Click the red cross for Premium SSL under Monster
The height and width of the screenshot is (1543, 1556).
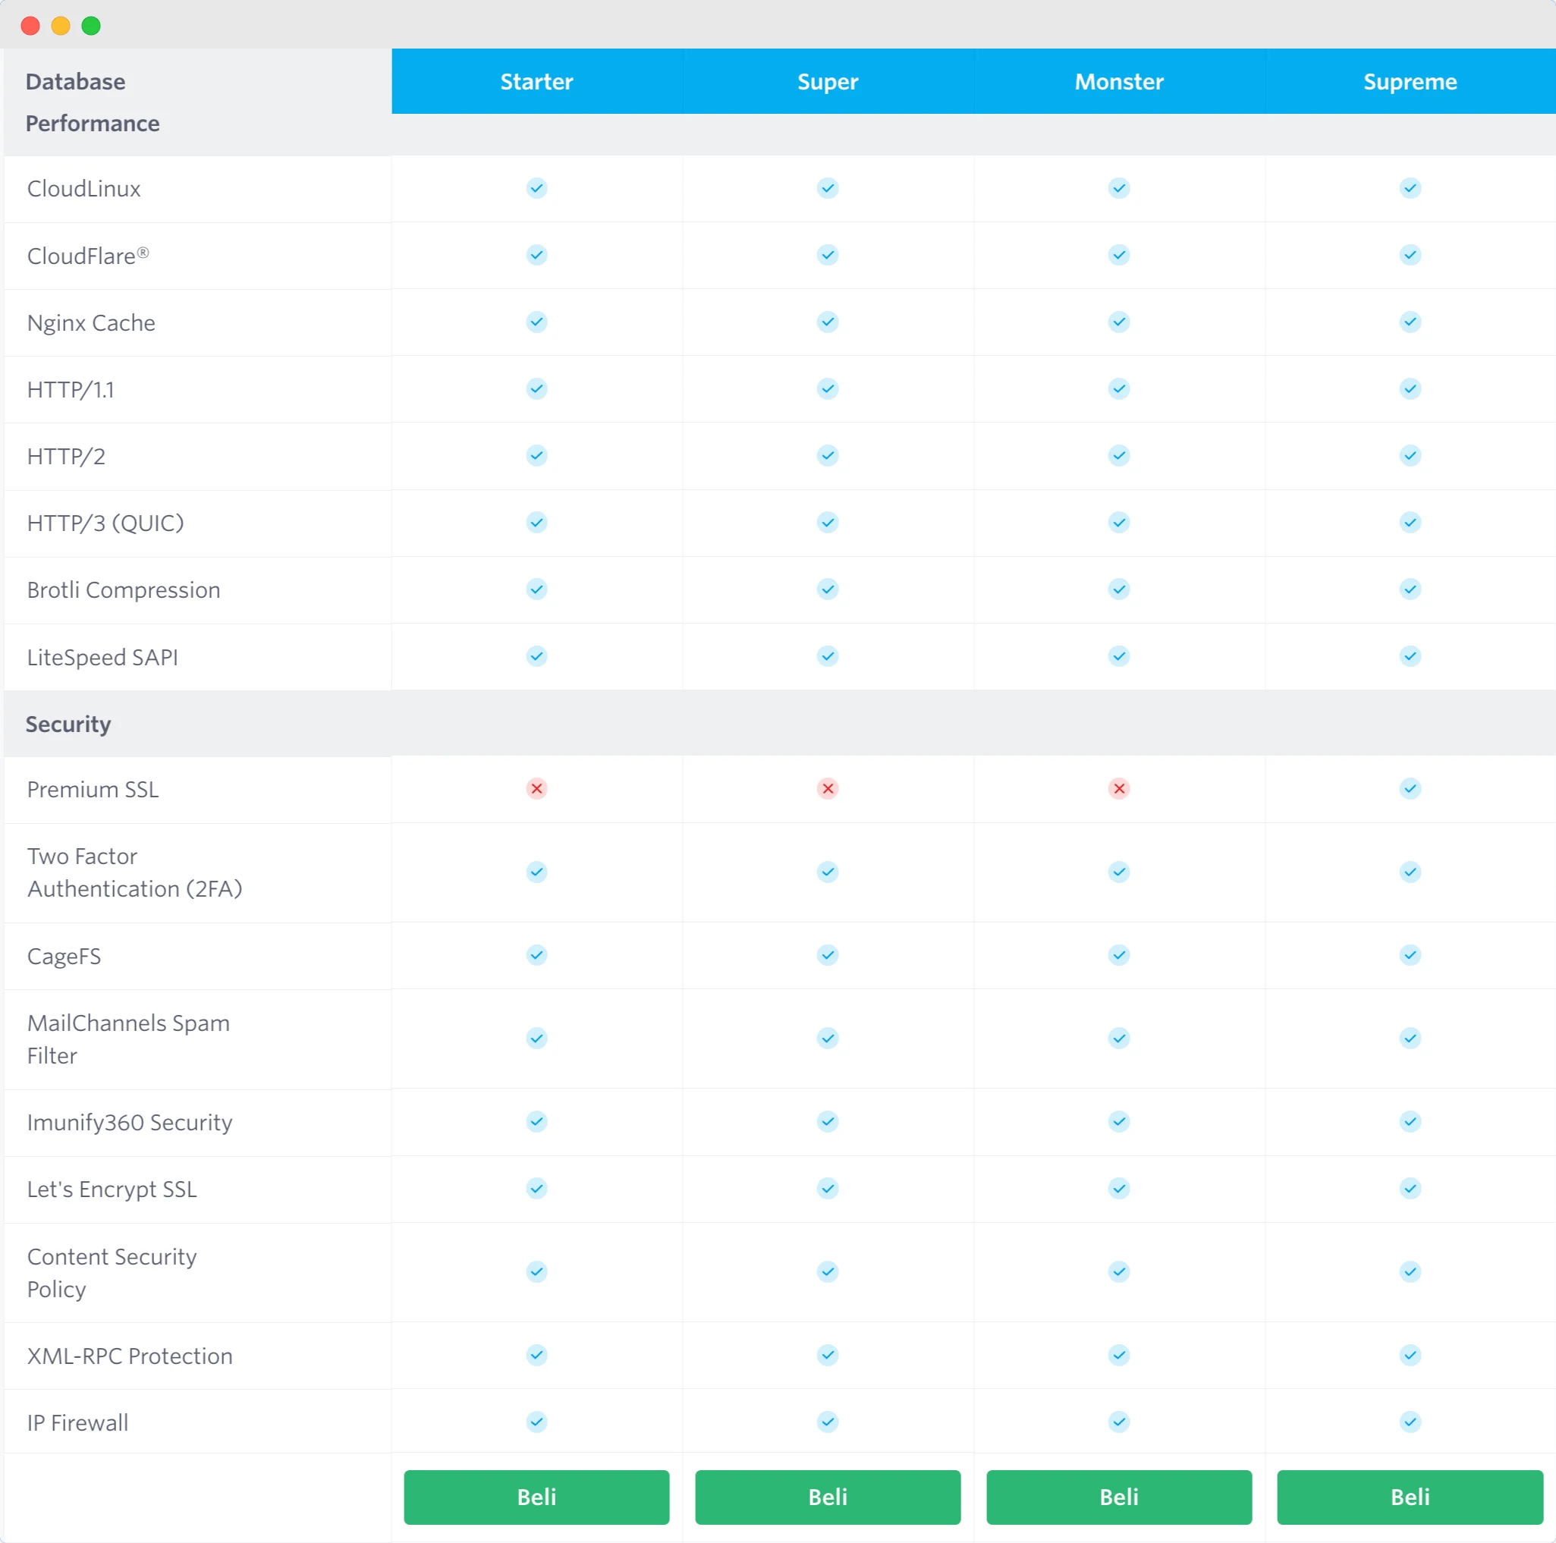click(1120, 788)
